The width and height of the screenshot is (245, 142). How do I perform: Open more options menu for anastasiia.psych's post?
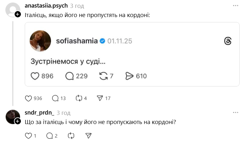[235, 6]
